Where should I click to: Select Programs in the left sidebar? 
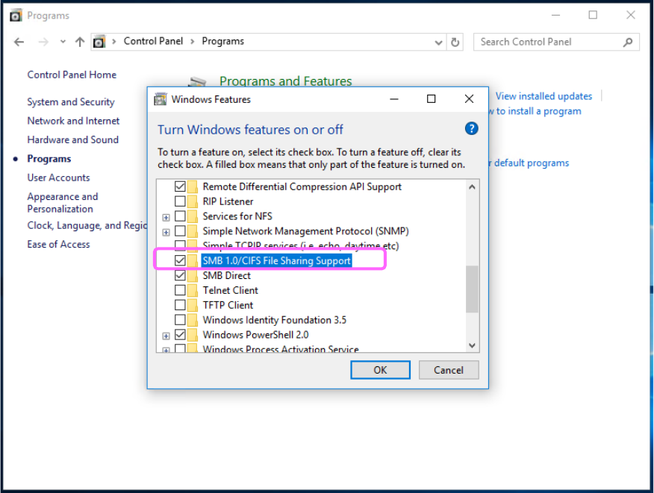point(49,159)
